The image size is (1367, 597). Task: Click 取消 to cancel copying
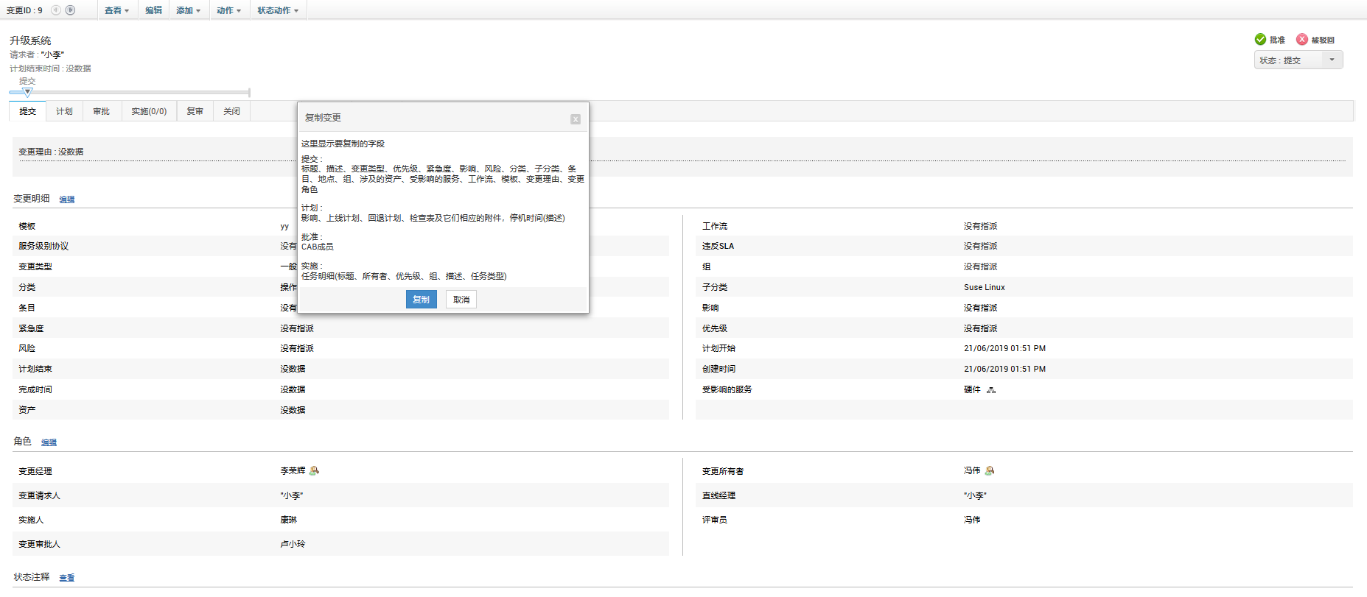(x=461, y=300)
